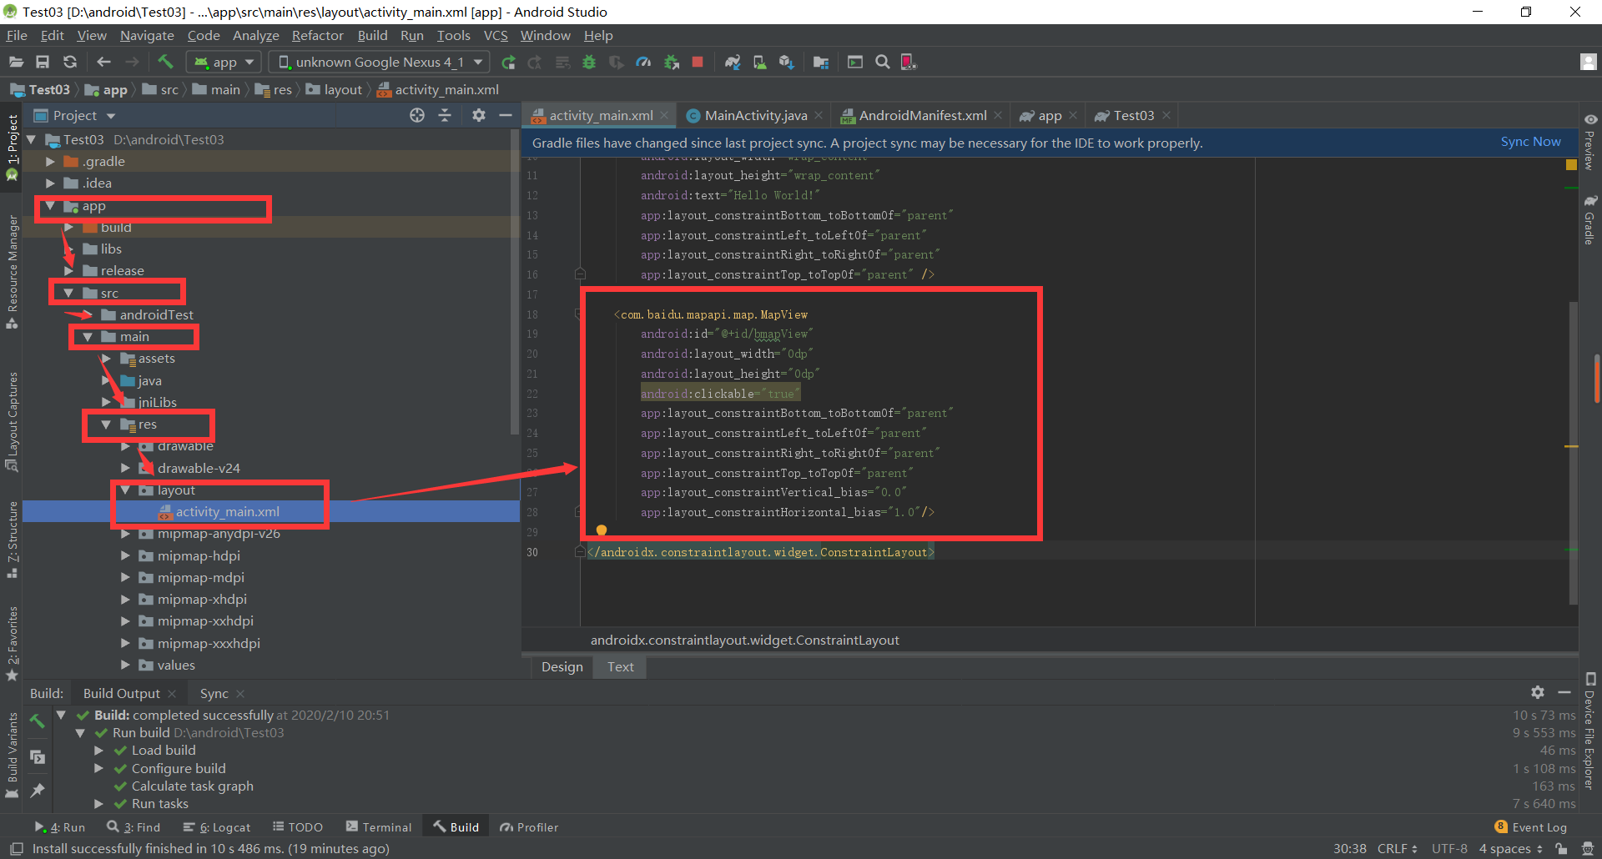The image size is (1602, 859).
Task: Click the Rerun app green icon
Action: 507,62
